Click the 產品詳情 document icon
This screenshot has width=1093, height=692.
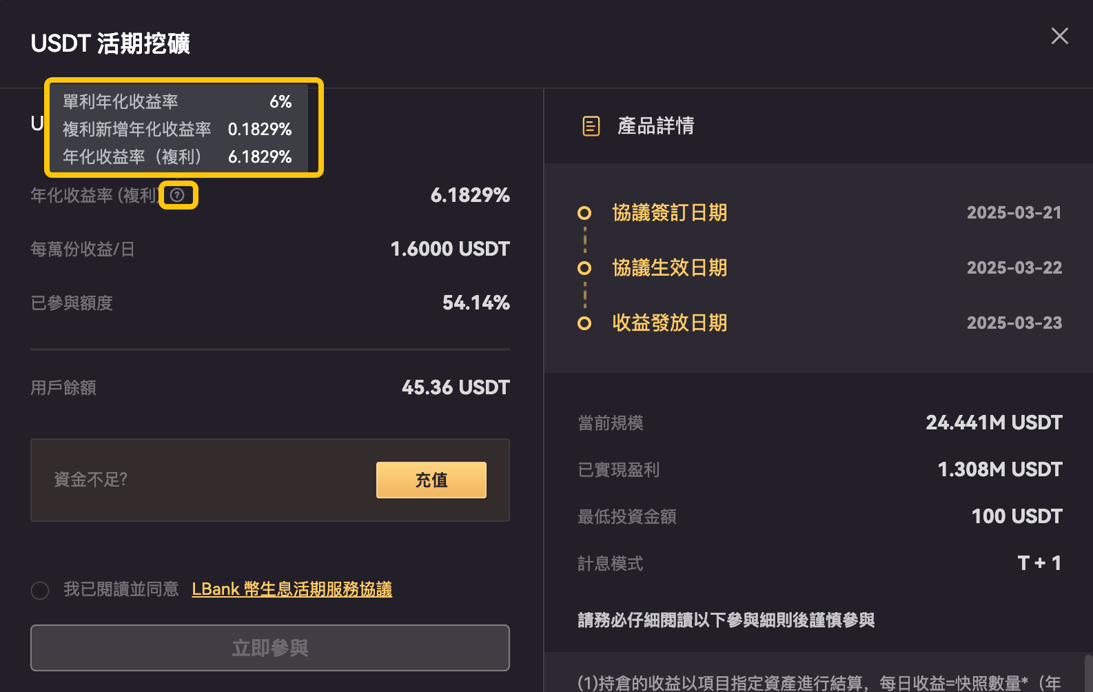coord(591,126)
